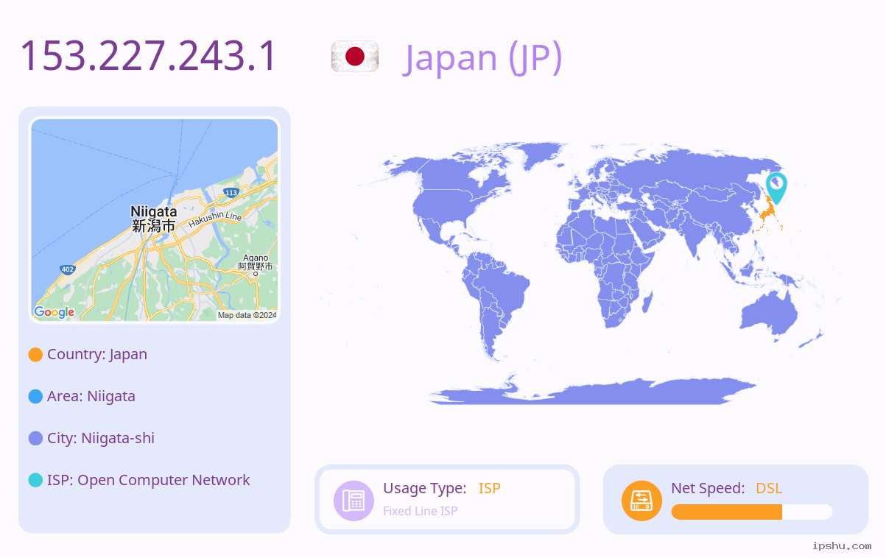Click route 402 shield on the map
Screen dimensions: 886x558
click(x=68, y=270)
